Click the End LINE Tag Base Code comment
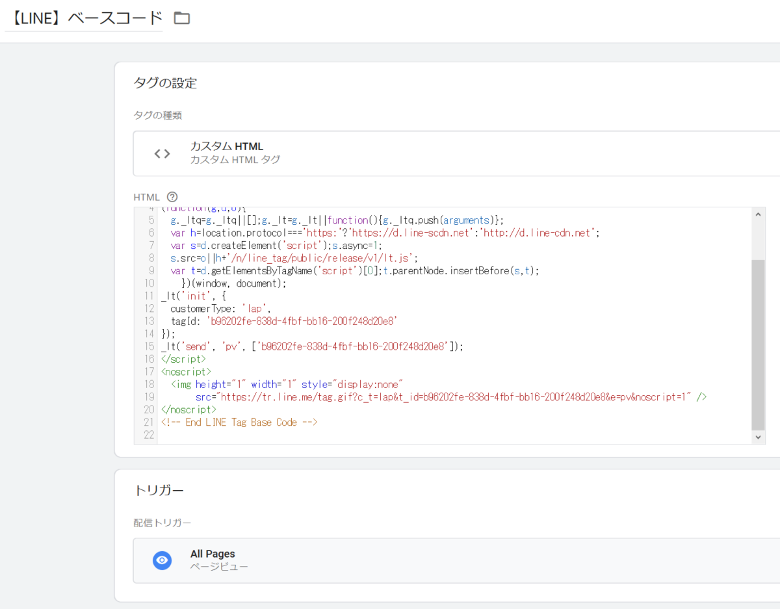The image size is (780, 609). click(x=239, y=422)
